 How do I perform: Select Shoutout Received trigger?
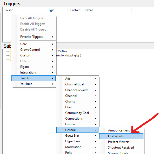point(121,148)
